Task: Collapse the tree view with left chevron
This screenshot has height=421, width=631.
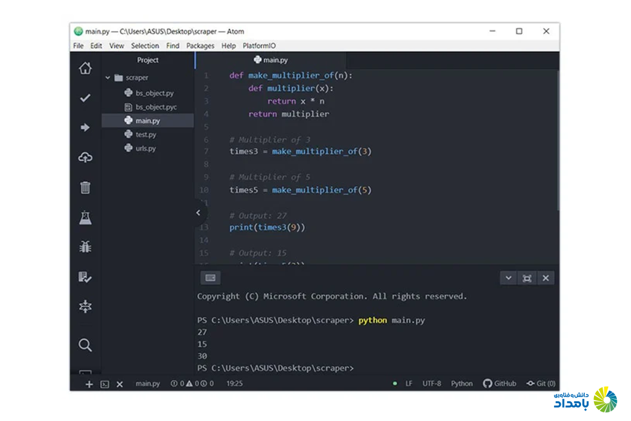Action: click(198, 213)
